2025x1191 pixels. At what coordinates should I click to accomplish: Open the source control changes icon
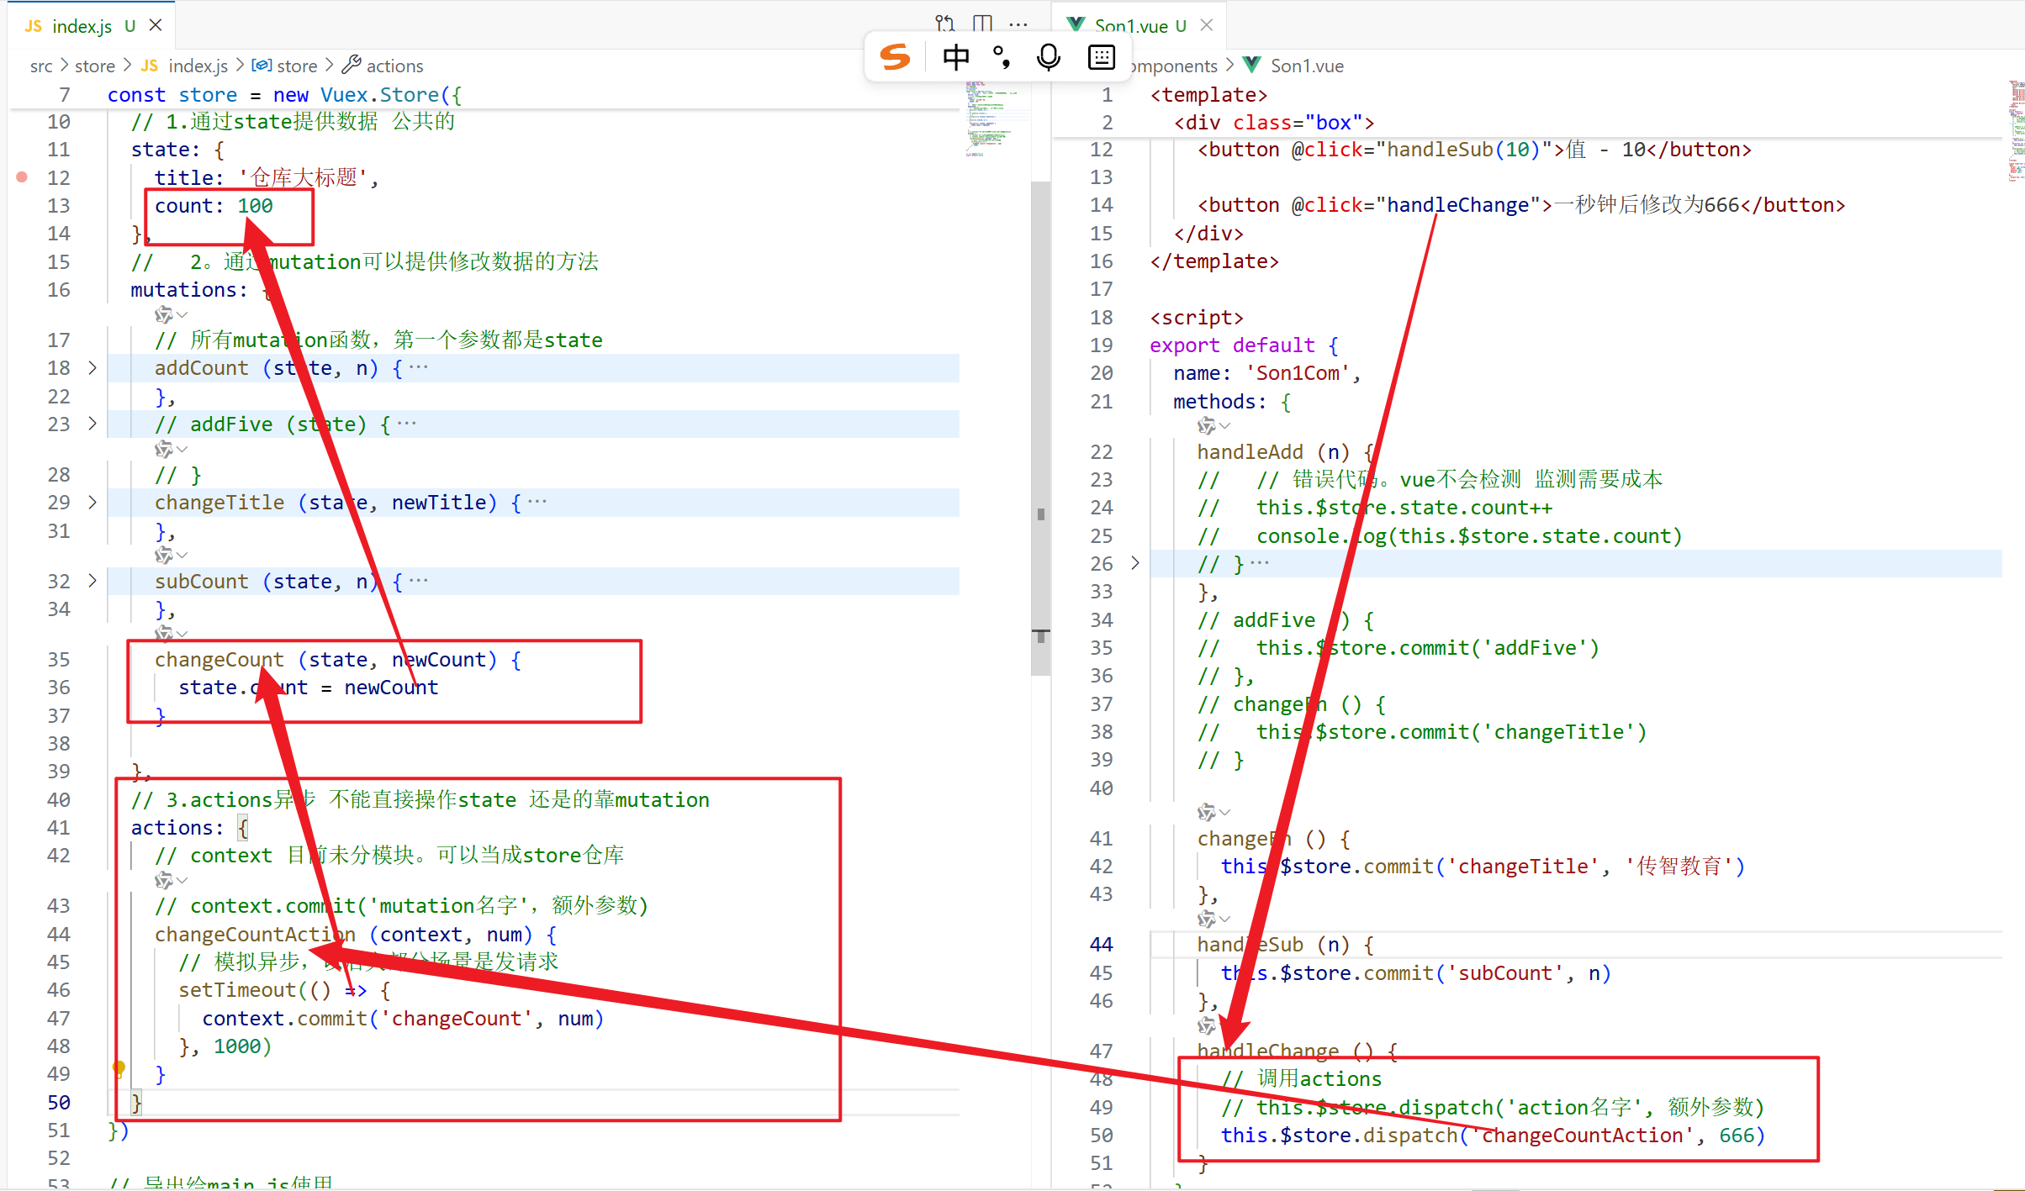tap(944, 23)
